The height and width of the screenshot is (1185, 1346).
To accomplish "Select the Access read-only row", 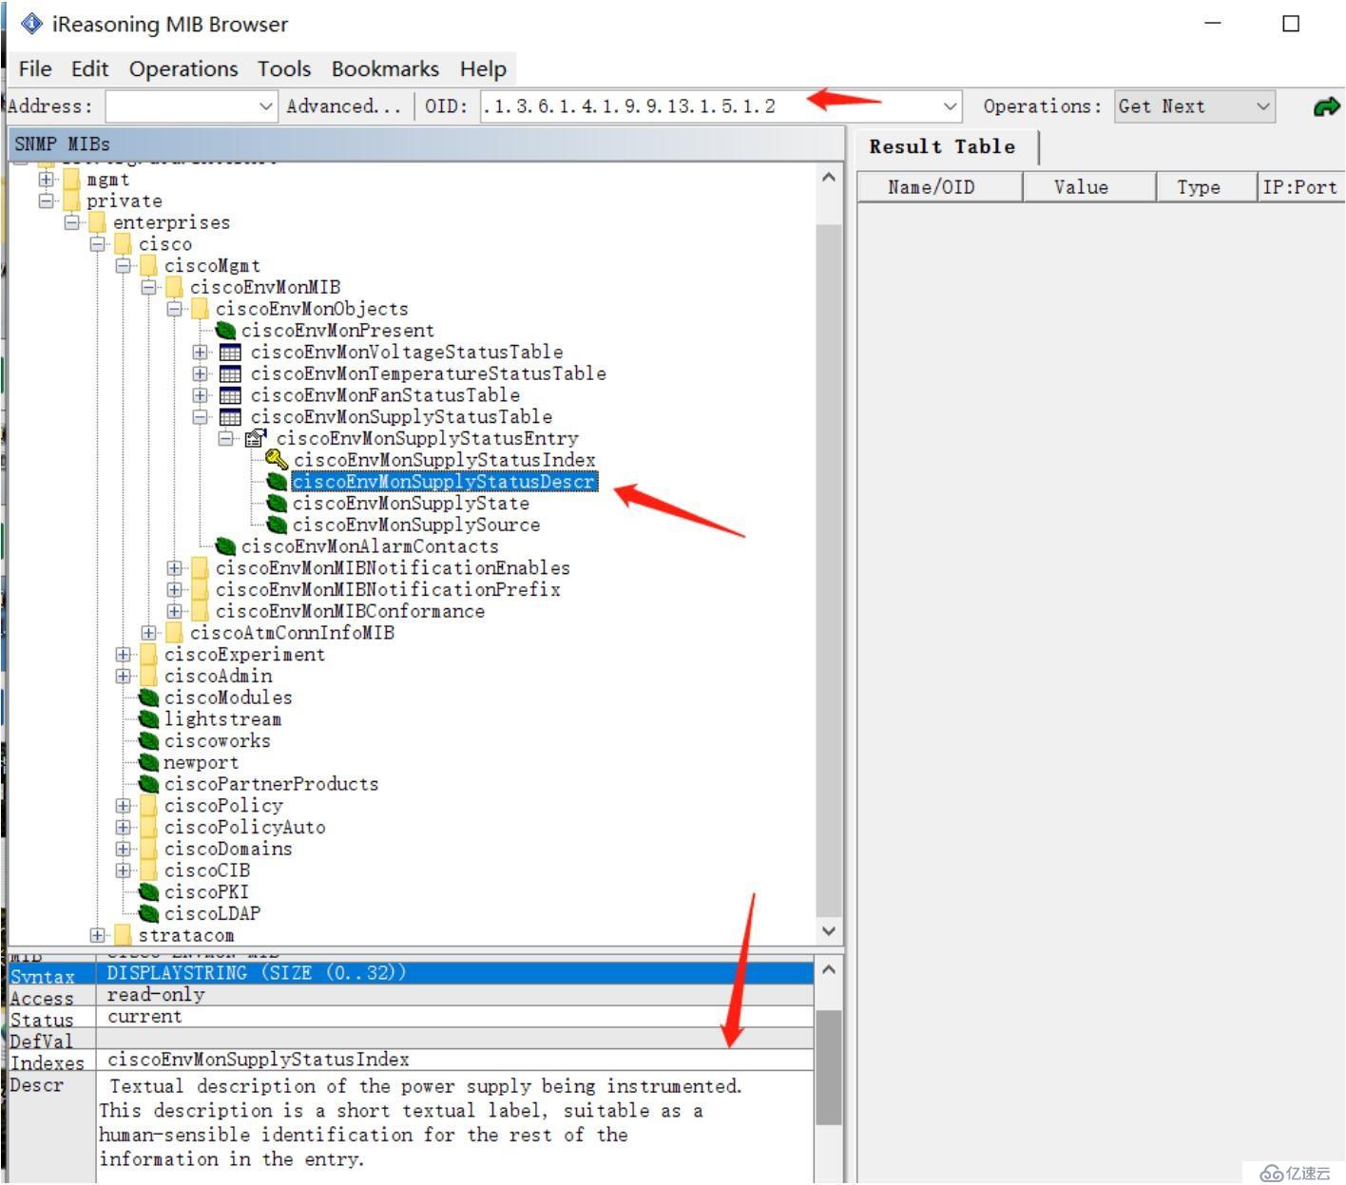I will coord(411,995).
